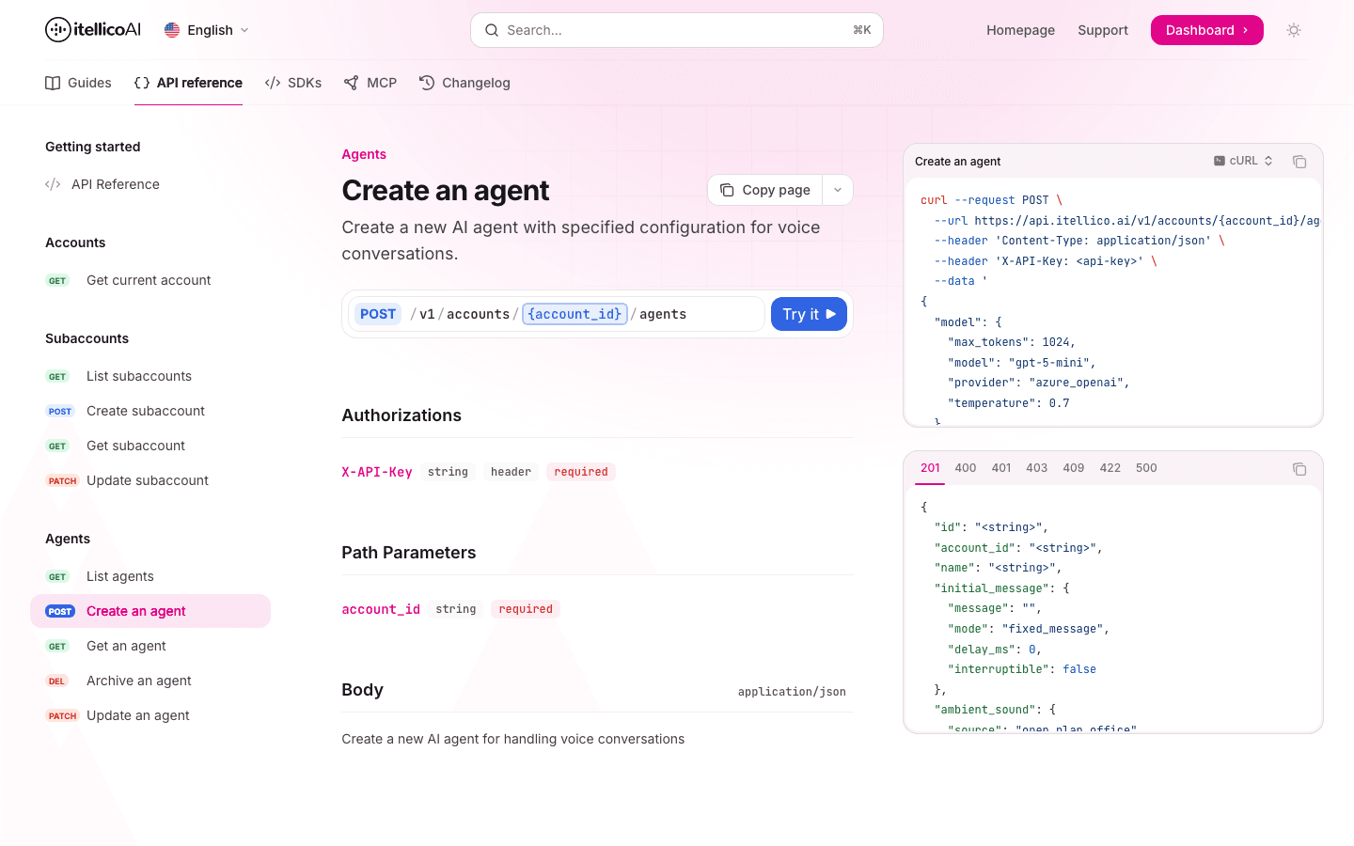This screenshot has width=1354, height=846.
Task: Expand the Copy page dropdown arrow
Action: [x=837, y=189]
